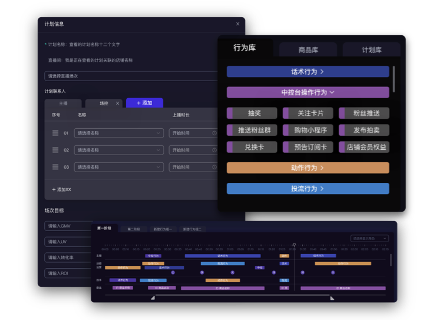Open the 请选择名称 dropdown in row 03
The width and height of the screenshot is (443, 321).
(x=118, y=167)
